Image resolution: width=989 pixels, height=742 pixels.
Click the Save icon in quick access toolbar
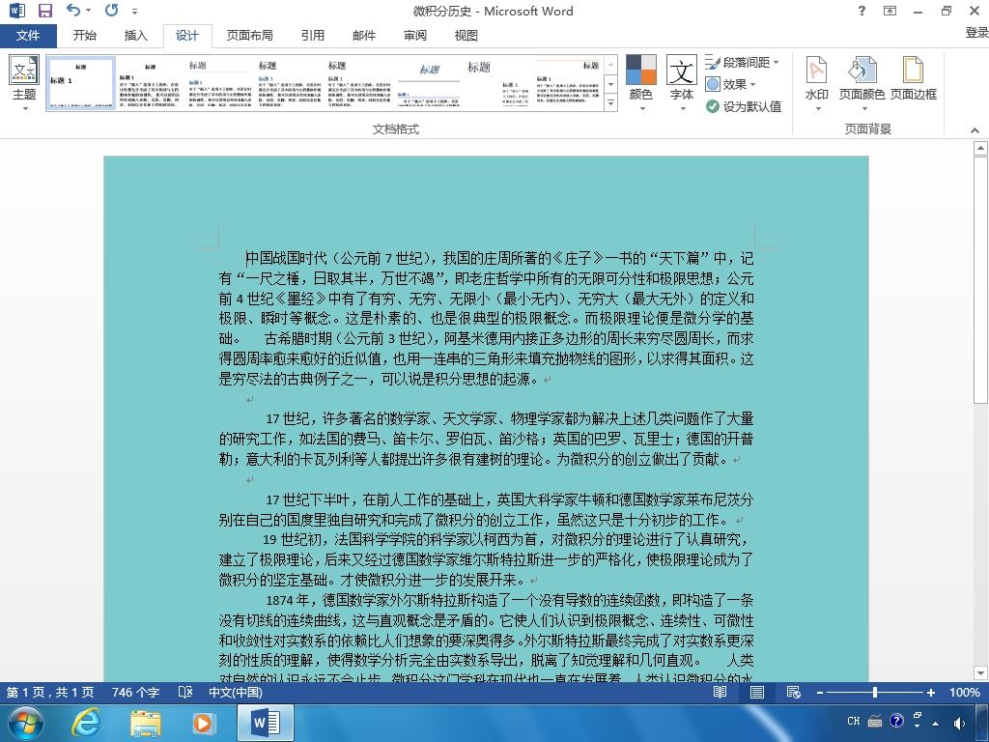point(44,11)
